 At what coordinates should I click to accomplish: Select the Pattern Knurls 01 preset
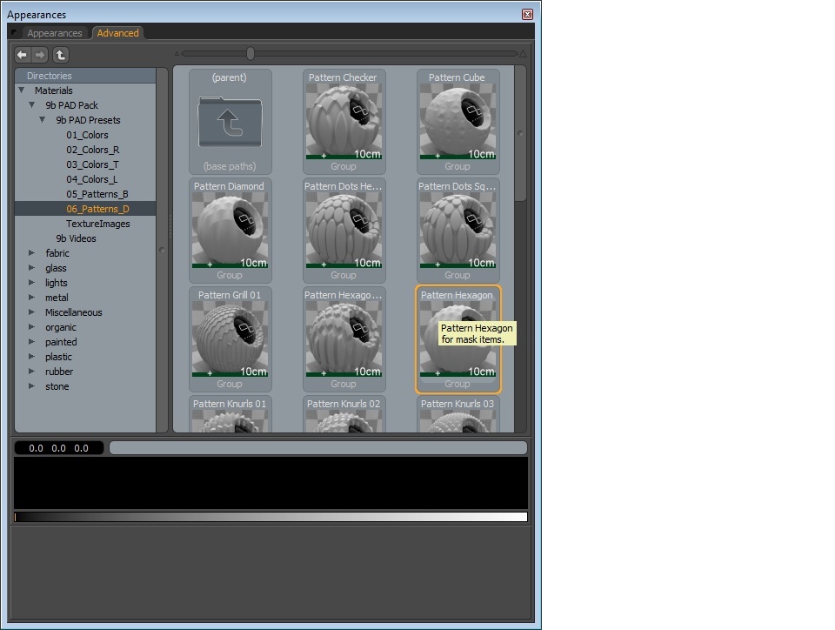click(x=230, y=414)
